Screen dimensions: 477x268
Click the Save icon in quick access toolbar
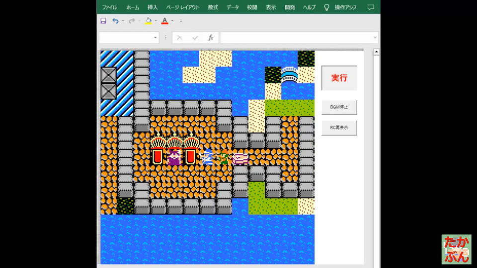103,21
